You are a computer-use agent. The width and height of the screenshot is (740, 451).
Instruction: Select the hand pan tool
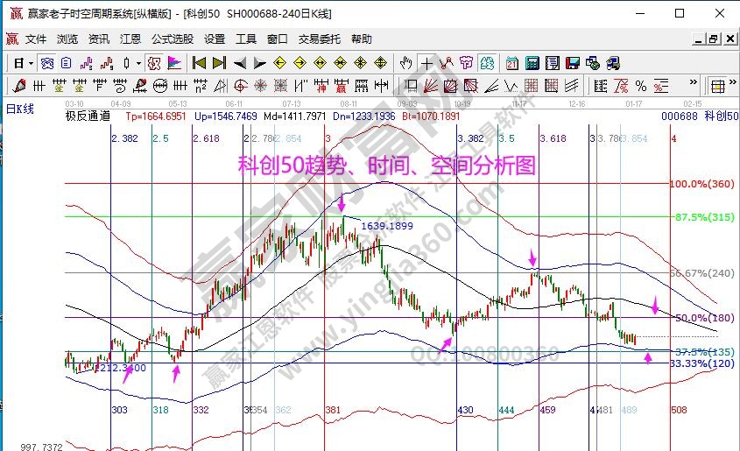(x=405, y=63)
